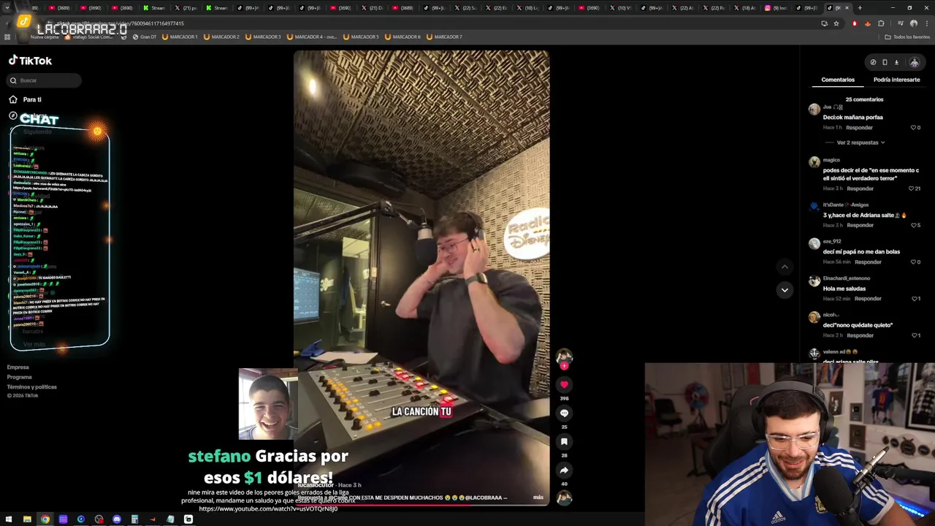Screen dimensions: 935x526
Task: Open MARCADOR 6 bookmark folder
Action: coord(402,37)
